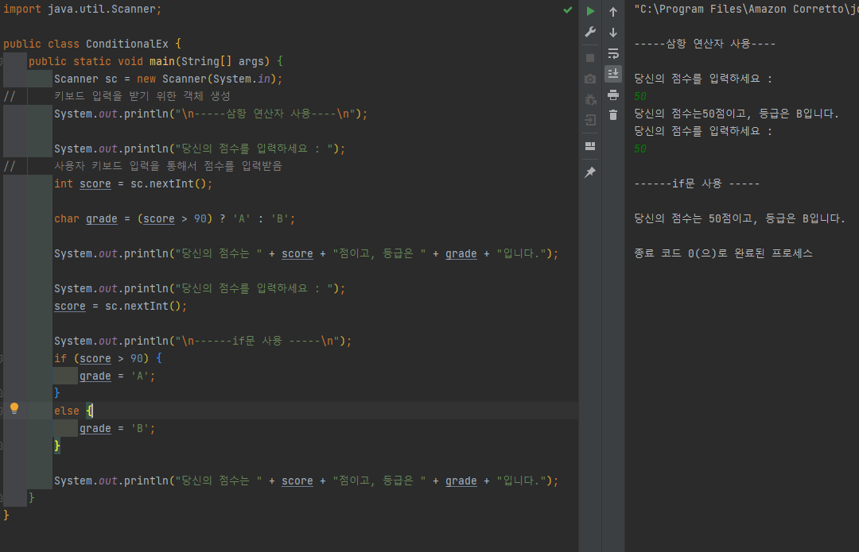Click 'import java.util.Scanner;' line
859x552 pixels.
coord(82,10)
